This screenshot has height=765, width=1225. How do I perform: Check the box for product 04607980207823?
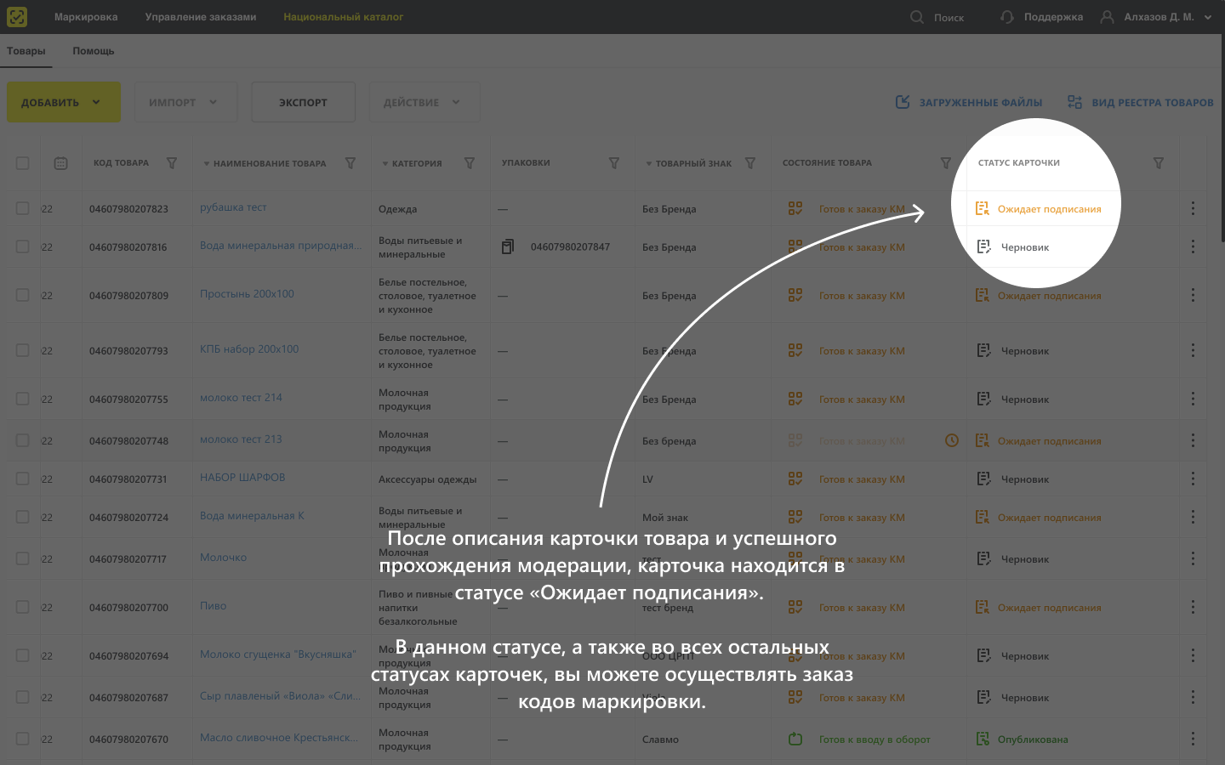click(23, 208)
